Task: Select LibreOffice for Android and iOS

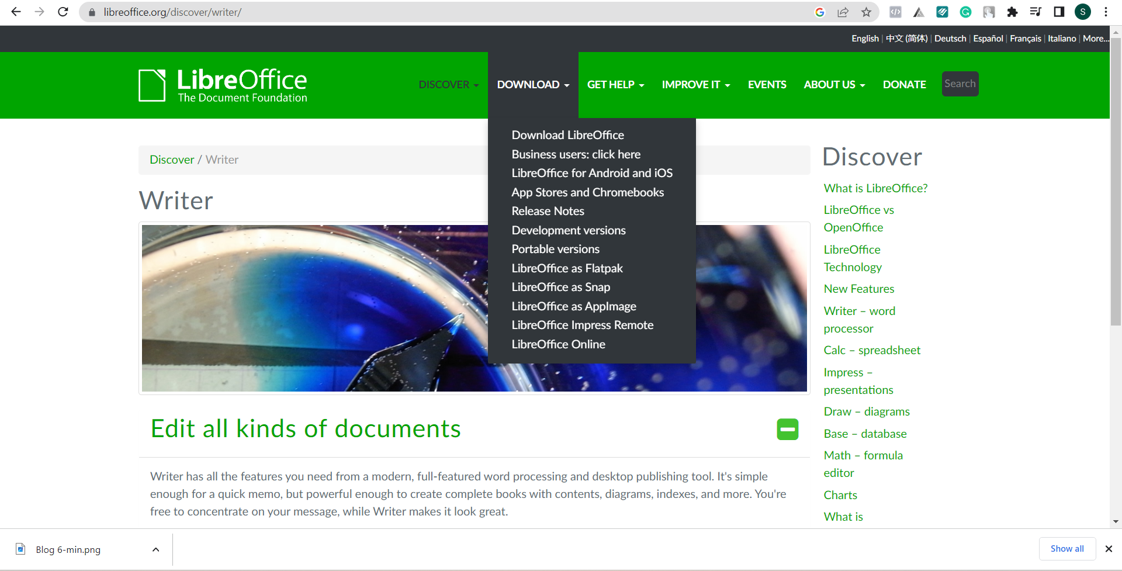Action: point(592,173)
